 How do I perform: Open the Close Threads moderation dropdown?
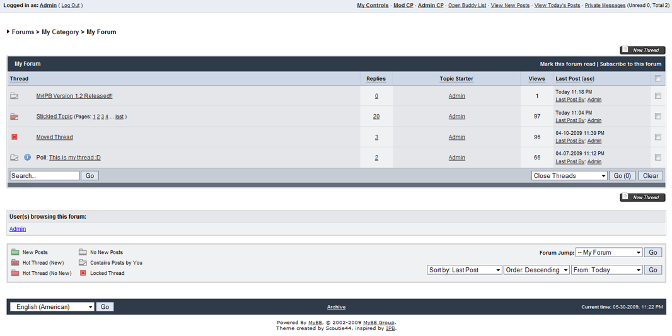coord(569,176)
